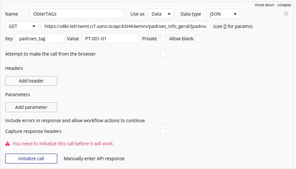Check 'Attempt to make the call from browser'

pos(163,54)
